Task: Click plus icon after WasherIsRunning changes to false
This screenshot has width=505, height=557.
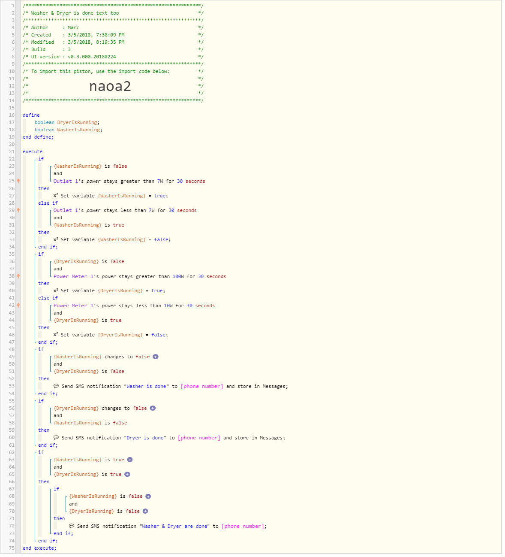Action: (156, 357)
